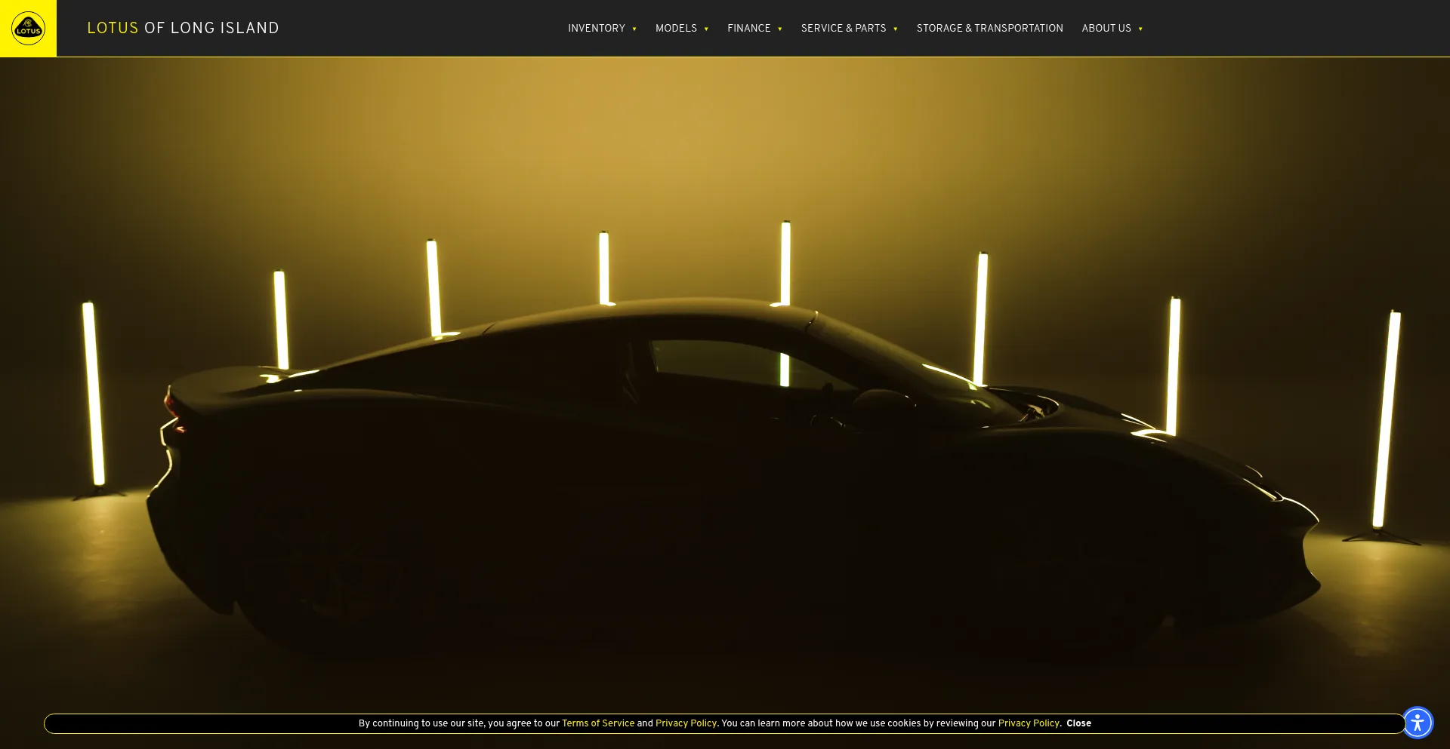This screenshot has width=1450, height=749.
Task: Expand the Finance dropdown arrow
Action: [780, 29]
